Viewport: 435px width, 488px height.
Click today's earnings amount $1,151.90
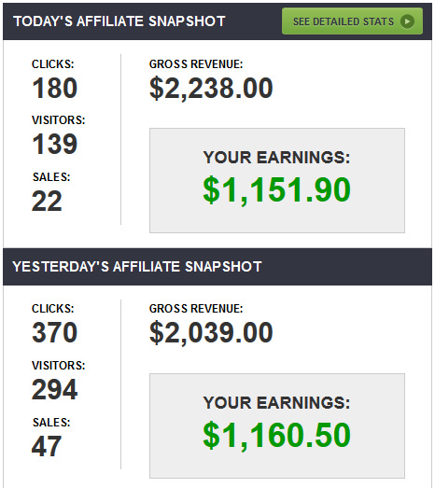[x=277, y=189]
